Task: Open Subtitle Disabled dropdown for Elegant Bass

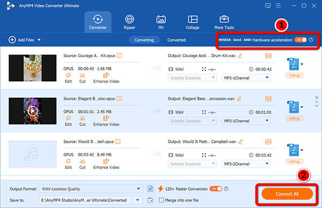Action: pos(192,121)
